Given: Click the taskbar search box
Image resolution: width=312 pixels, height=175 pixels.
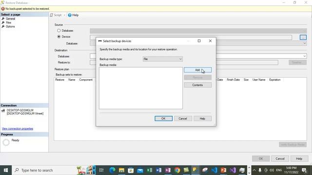Looking at the screenshot, I should (x=54, y=170).
